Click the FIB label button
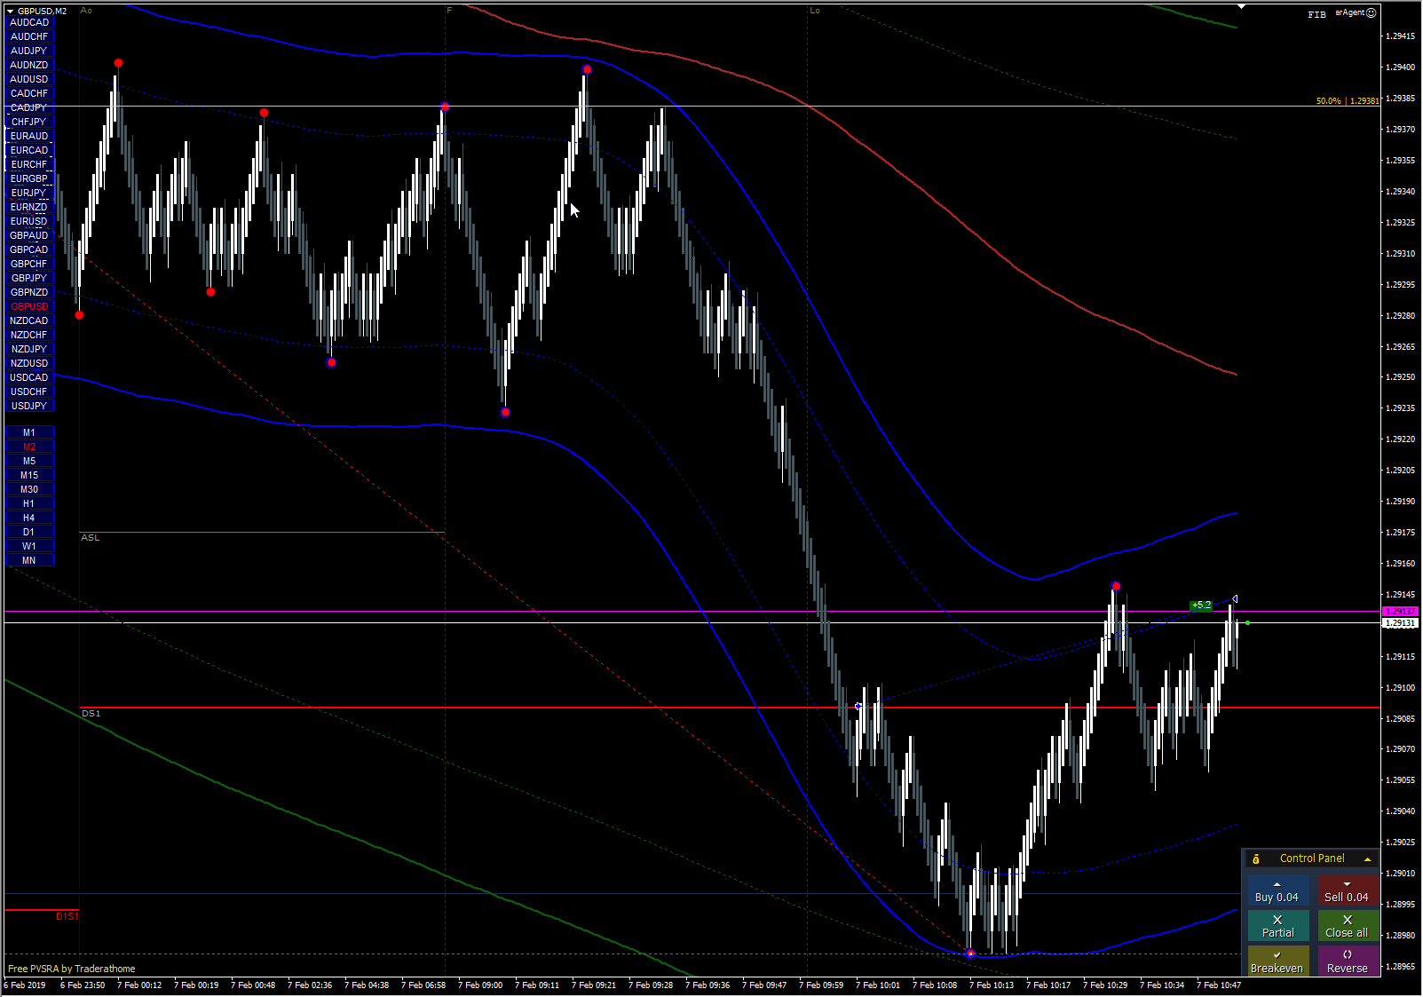Image resolution: width=1423 pixels, height=997 pixels. pos(1316,14)
